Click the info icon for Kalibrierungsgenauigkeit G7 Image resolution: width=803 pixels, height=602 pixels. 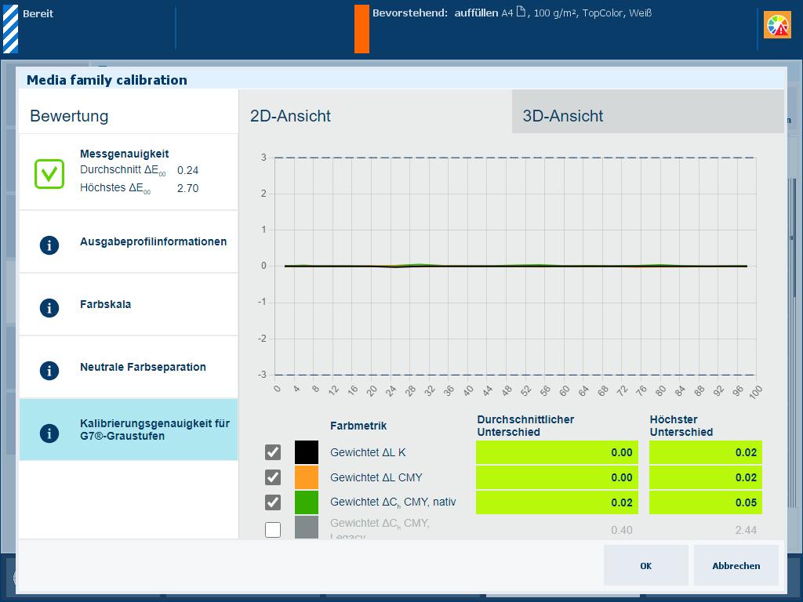coord(49,433)
